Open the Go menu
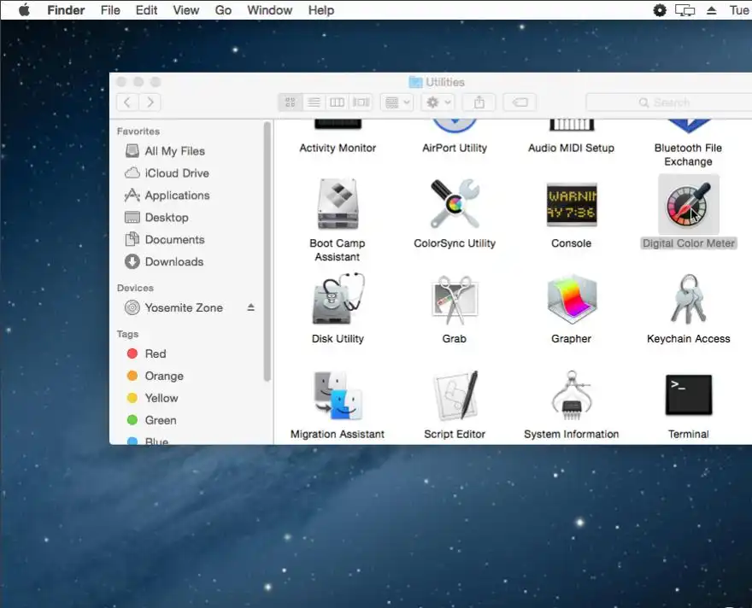752x608 pixels. [223, 10]
